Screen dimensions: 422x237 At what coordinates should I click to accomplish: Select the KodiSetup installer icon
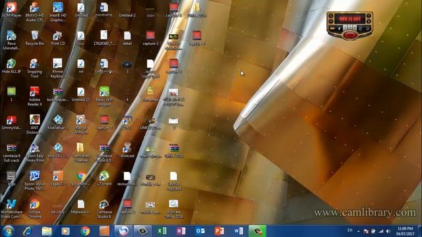(58, 123)
